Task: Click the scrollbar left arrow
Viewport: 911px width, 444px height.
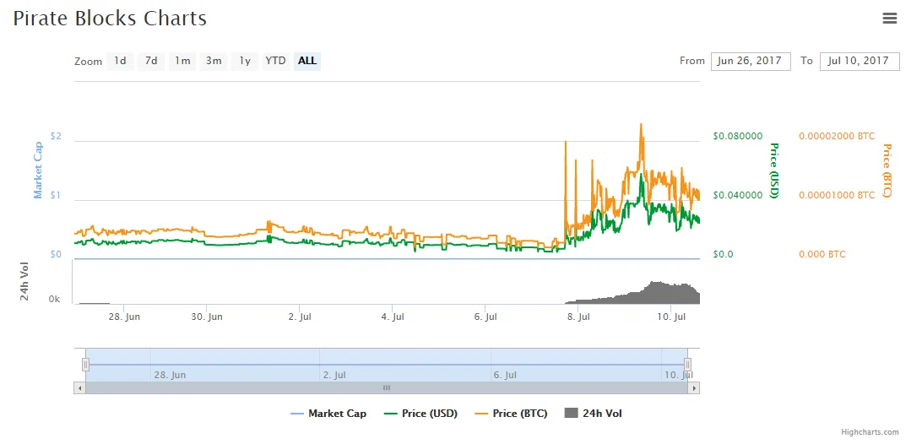Action: [x=79, y=387]
